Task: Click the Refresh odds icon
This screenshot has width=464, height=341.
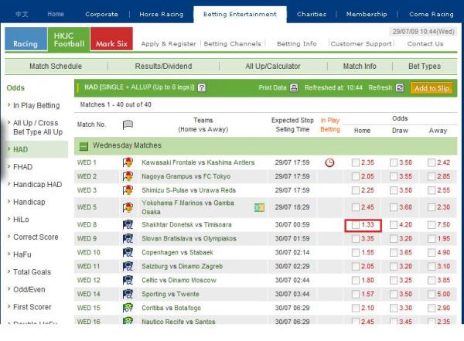Action: pos(400,88)
